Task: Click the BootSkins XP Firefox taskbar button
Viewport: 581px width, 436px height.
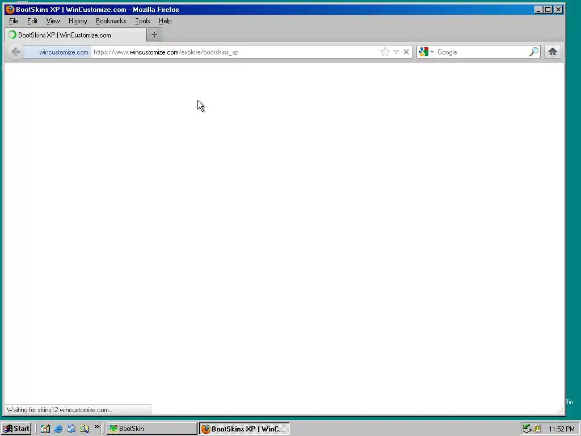Action: coord(244,429)
